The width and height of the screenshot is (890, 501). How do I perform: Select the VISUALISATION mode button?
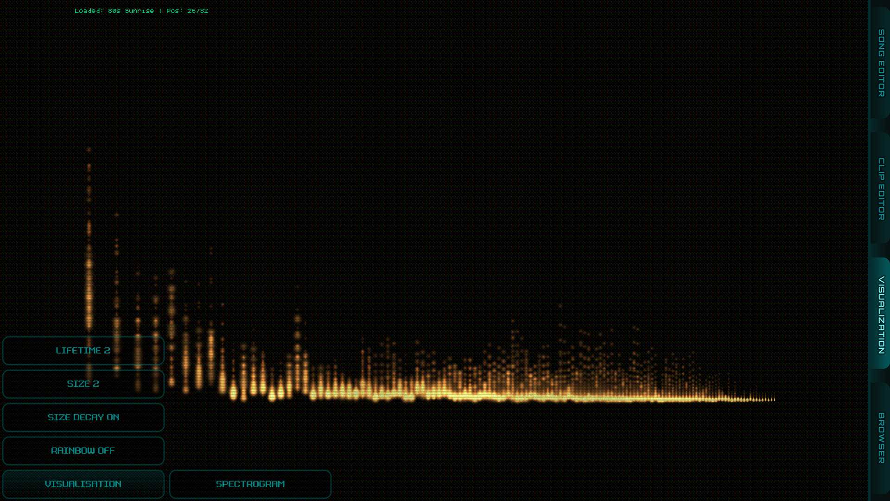[x=83, y=484]
